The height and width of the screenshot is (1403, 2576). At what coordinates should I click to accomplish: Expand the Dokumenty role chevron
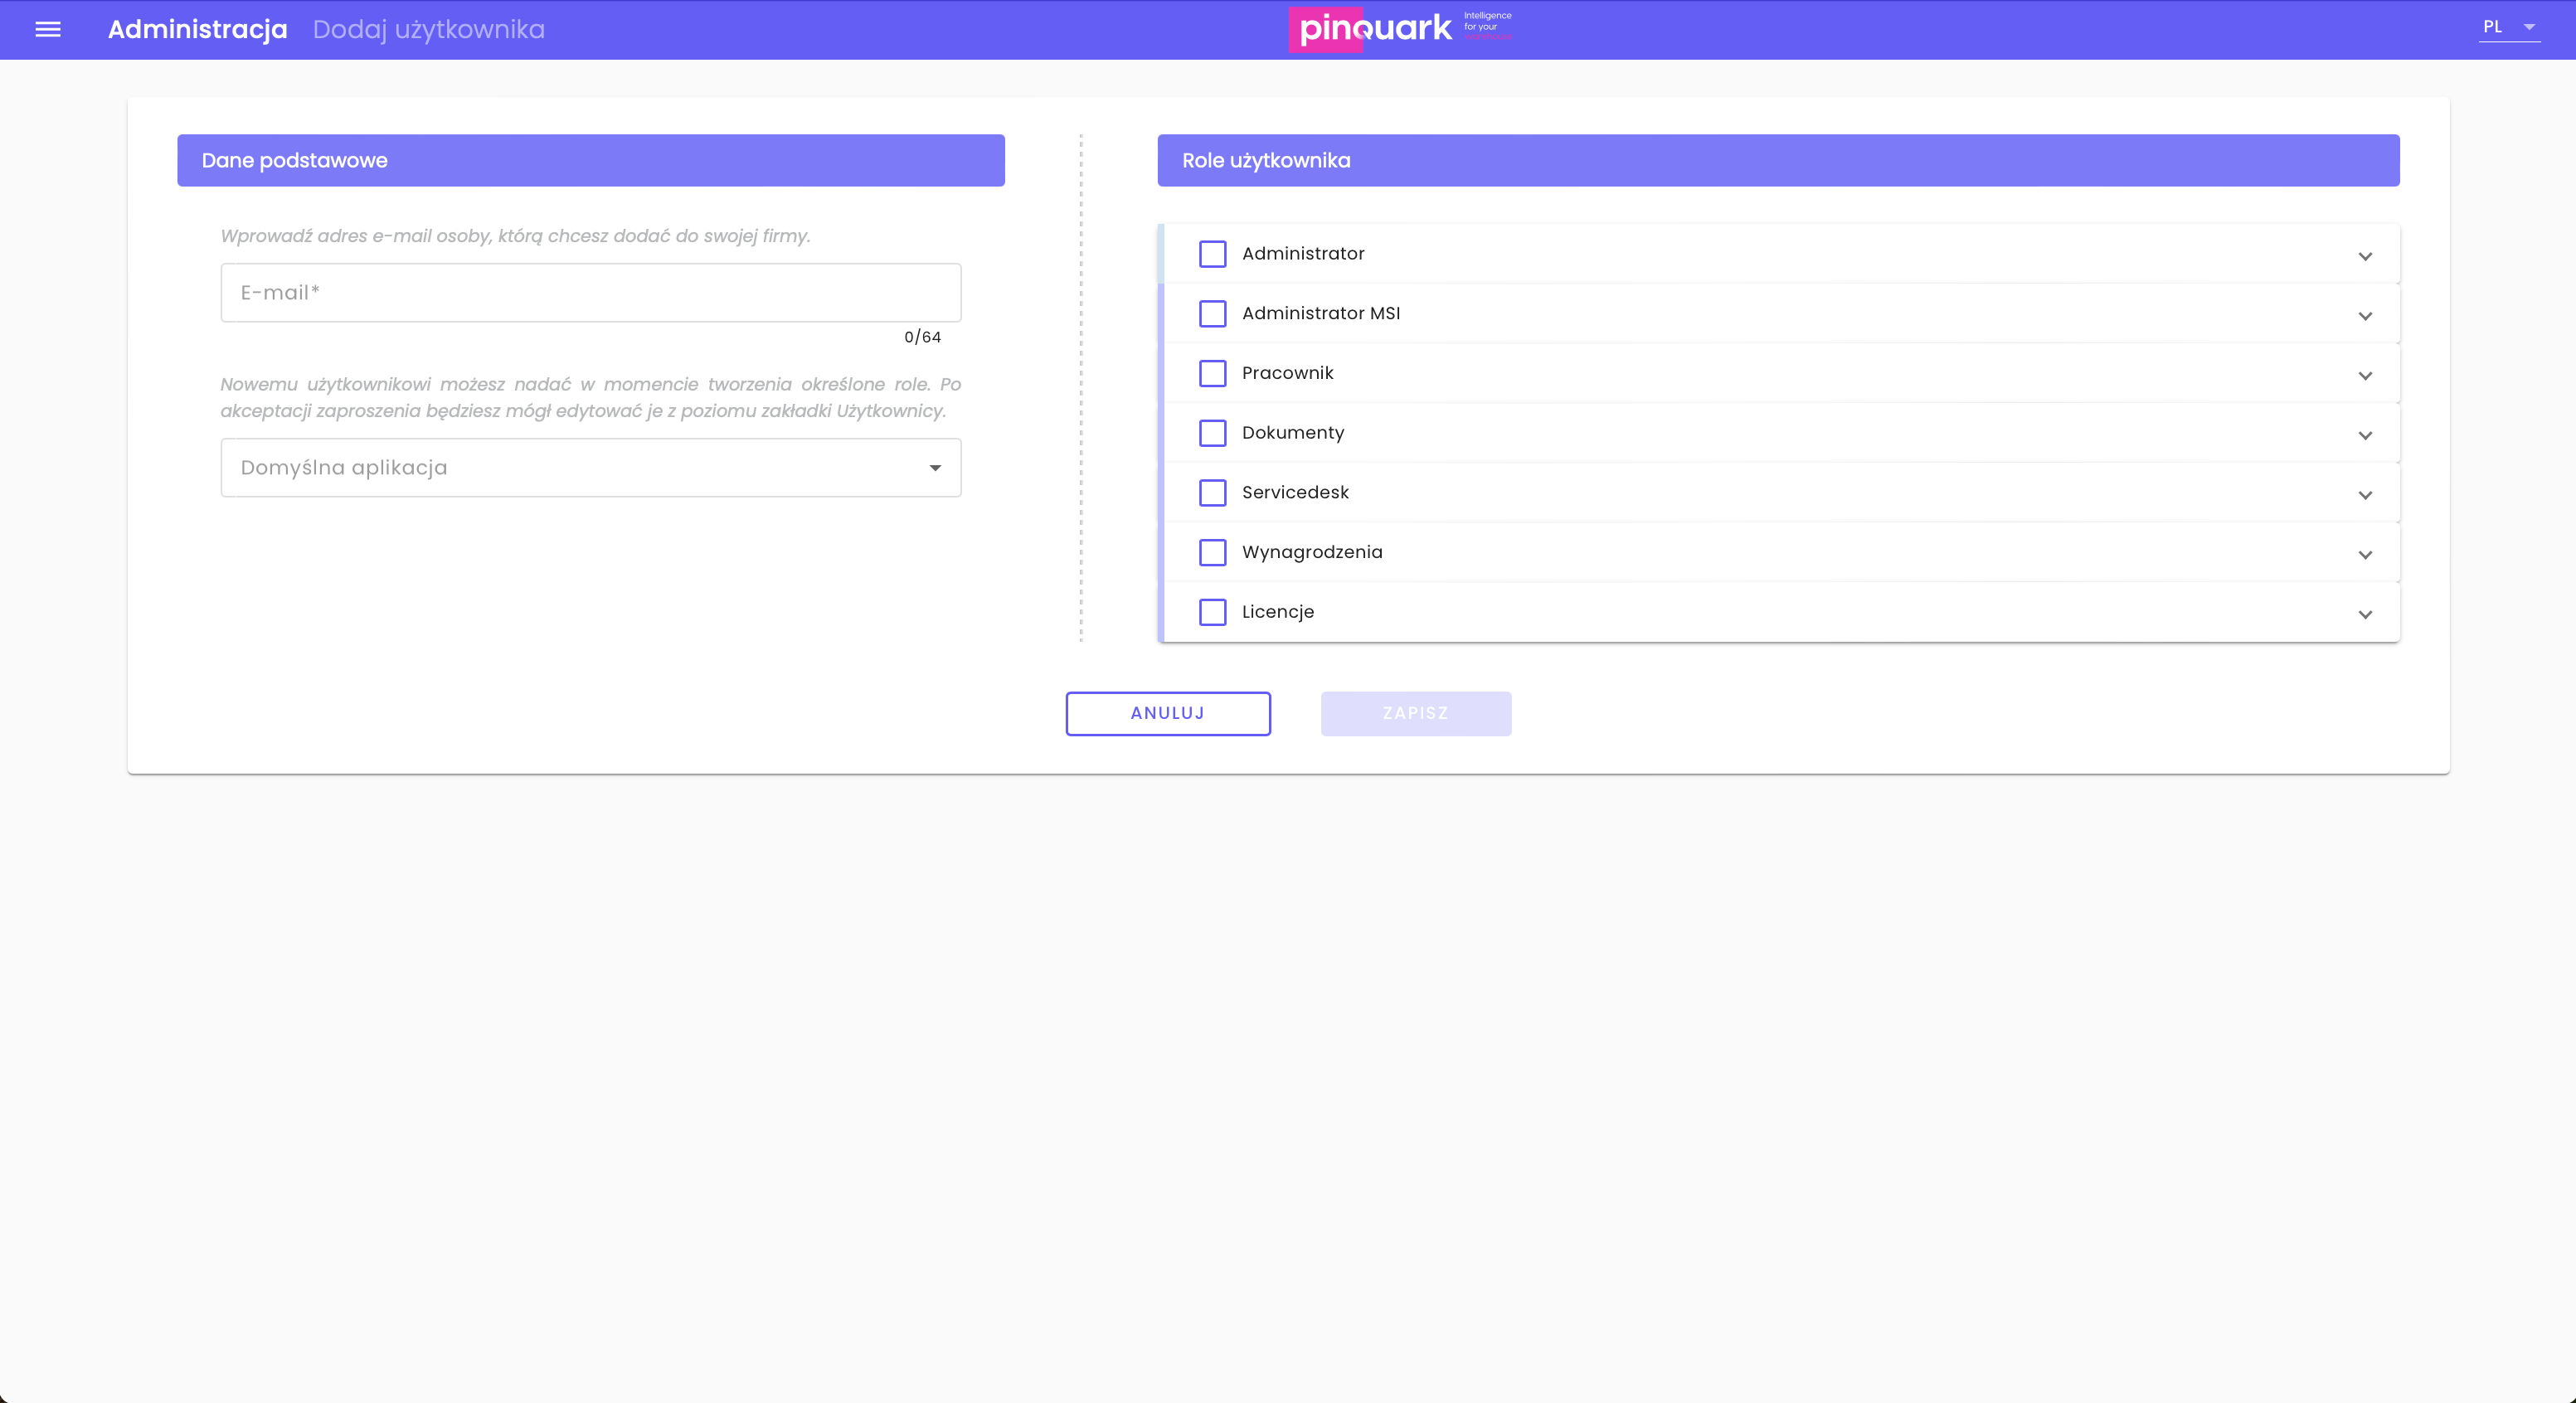2365,435
